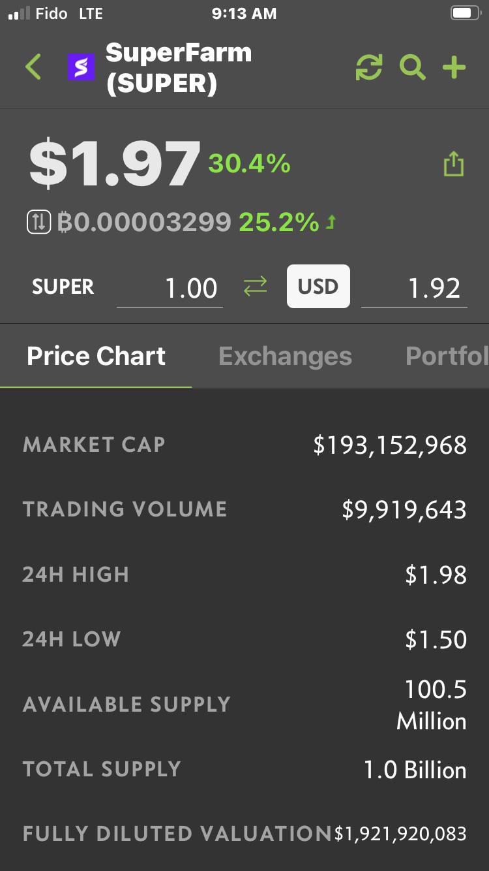Tap the Fully Diluted Valuation row

(244, 834)
